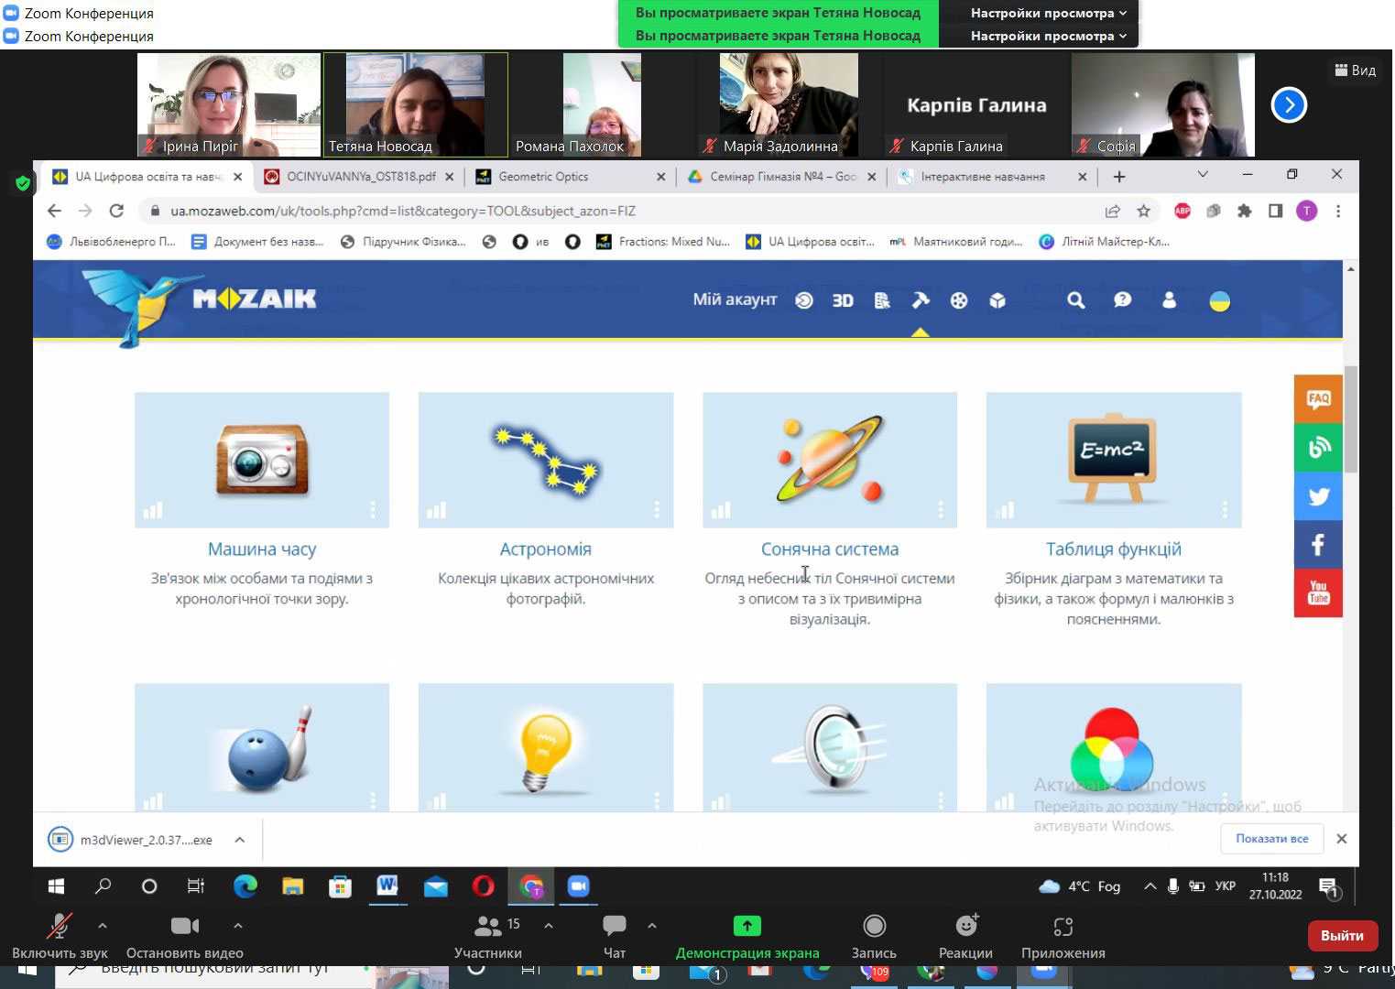Open the YouTube sidebar button
Image resolution: width=1395 pixels, height=989 pixels.
coord(1317,593)
